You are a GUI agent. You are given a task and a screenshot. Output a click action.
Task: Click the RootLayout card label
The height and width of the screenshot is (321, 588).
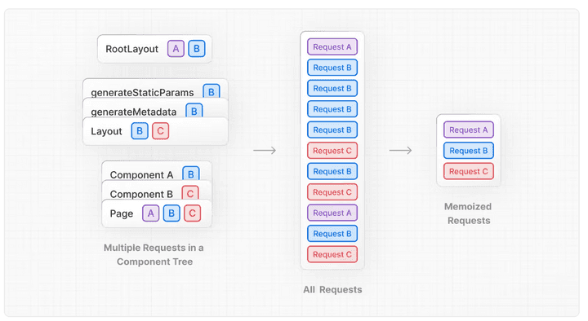tap(132, 49)
